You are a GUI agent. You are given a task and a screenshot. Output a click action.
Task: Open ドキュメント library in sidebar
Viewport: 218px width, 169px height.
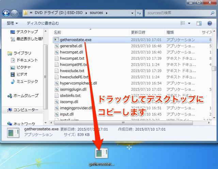click(24, 60)
